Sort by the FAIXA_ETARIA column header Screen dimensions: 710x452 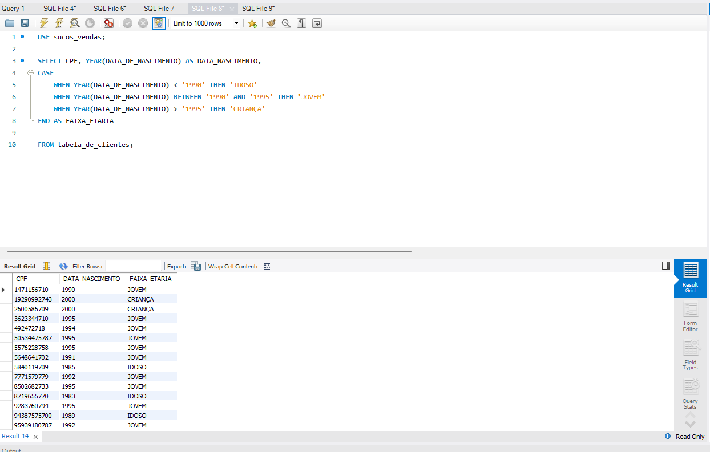[151, 279]
